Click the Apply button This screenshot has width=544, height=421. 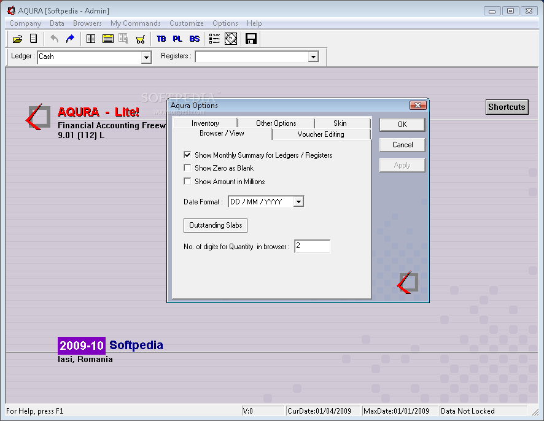(x=402, y=165)
